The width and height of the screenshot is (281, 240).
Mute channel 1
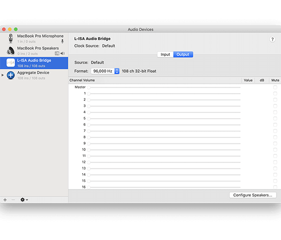[x=275, y=94]
